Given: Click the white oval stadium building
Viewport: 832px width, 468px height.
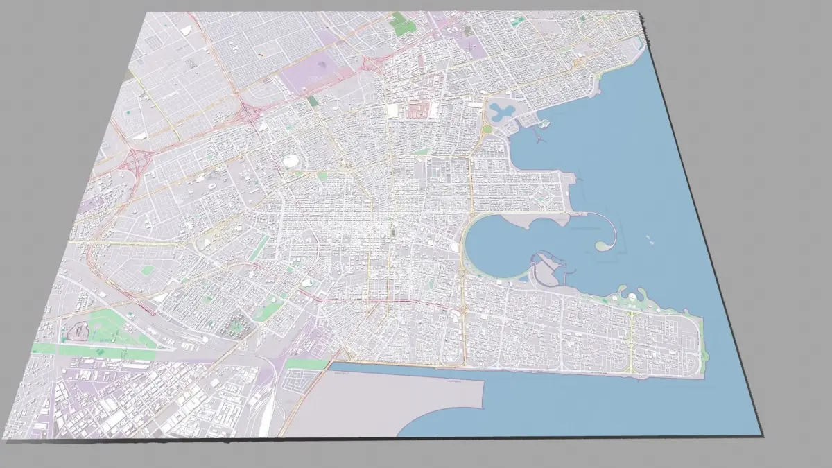Looking at the screenshot, I should point(291,161).
